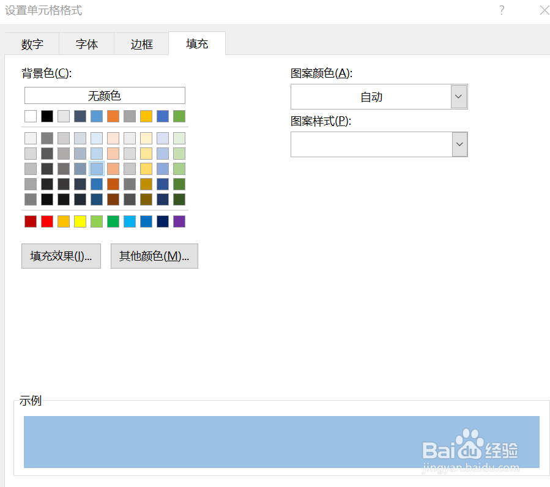The height and width of the screenshot is (487, 550).
Task: Choose the darkest green shade swatch
Action: point(179,199)
